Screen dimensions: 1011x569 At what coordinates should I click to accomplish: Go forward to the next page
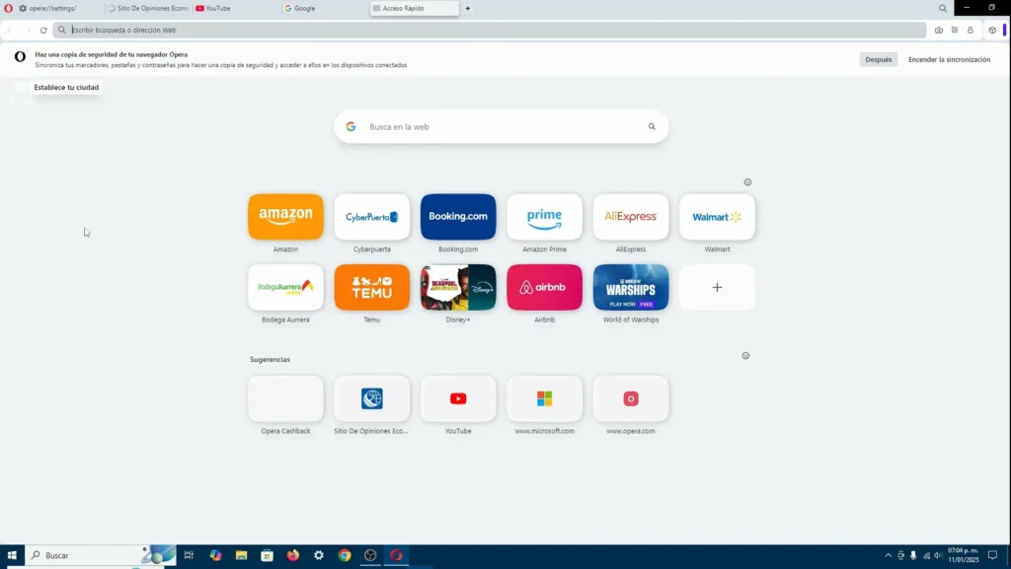point(27,31)
